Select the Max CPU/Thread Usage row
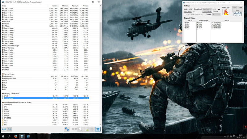This screenshot has width=247, height=139. [x=45, y=46]
